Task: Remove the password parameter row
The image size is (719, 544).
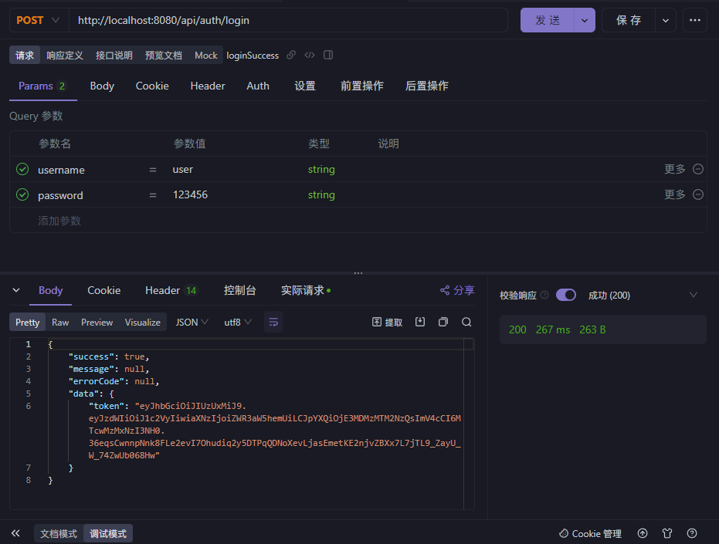Action: pyautogui.click(x=698, y=194)
